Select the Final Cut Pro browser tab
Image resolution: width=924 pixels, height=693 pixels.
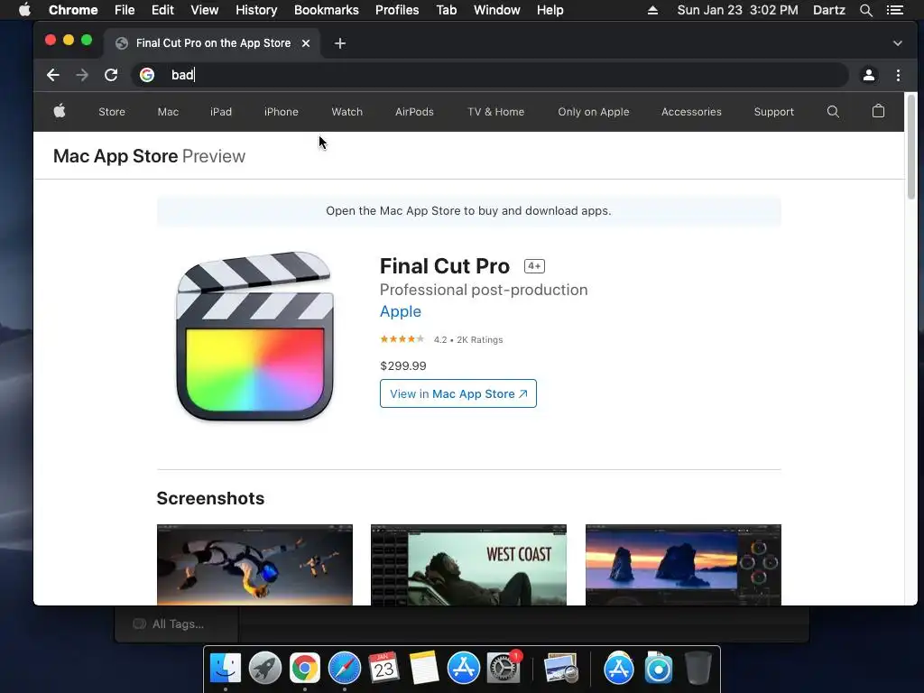coord(212,43)
